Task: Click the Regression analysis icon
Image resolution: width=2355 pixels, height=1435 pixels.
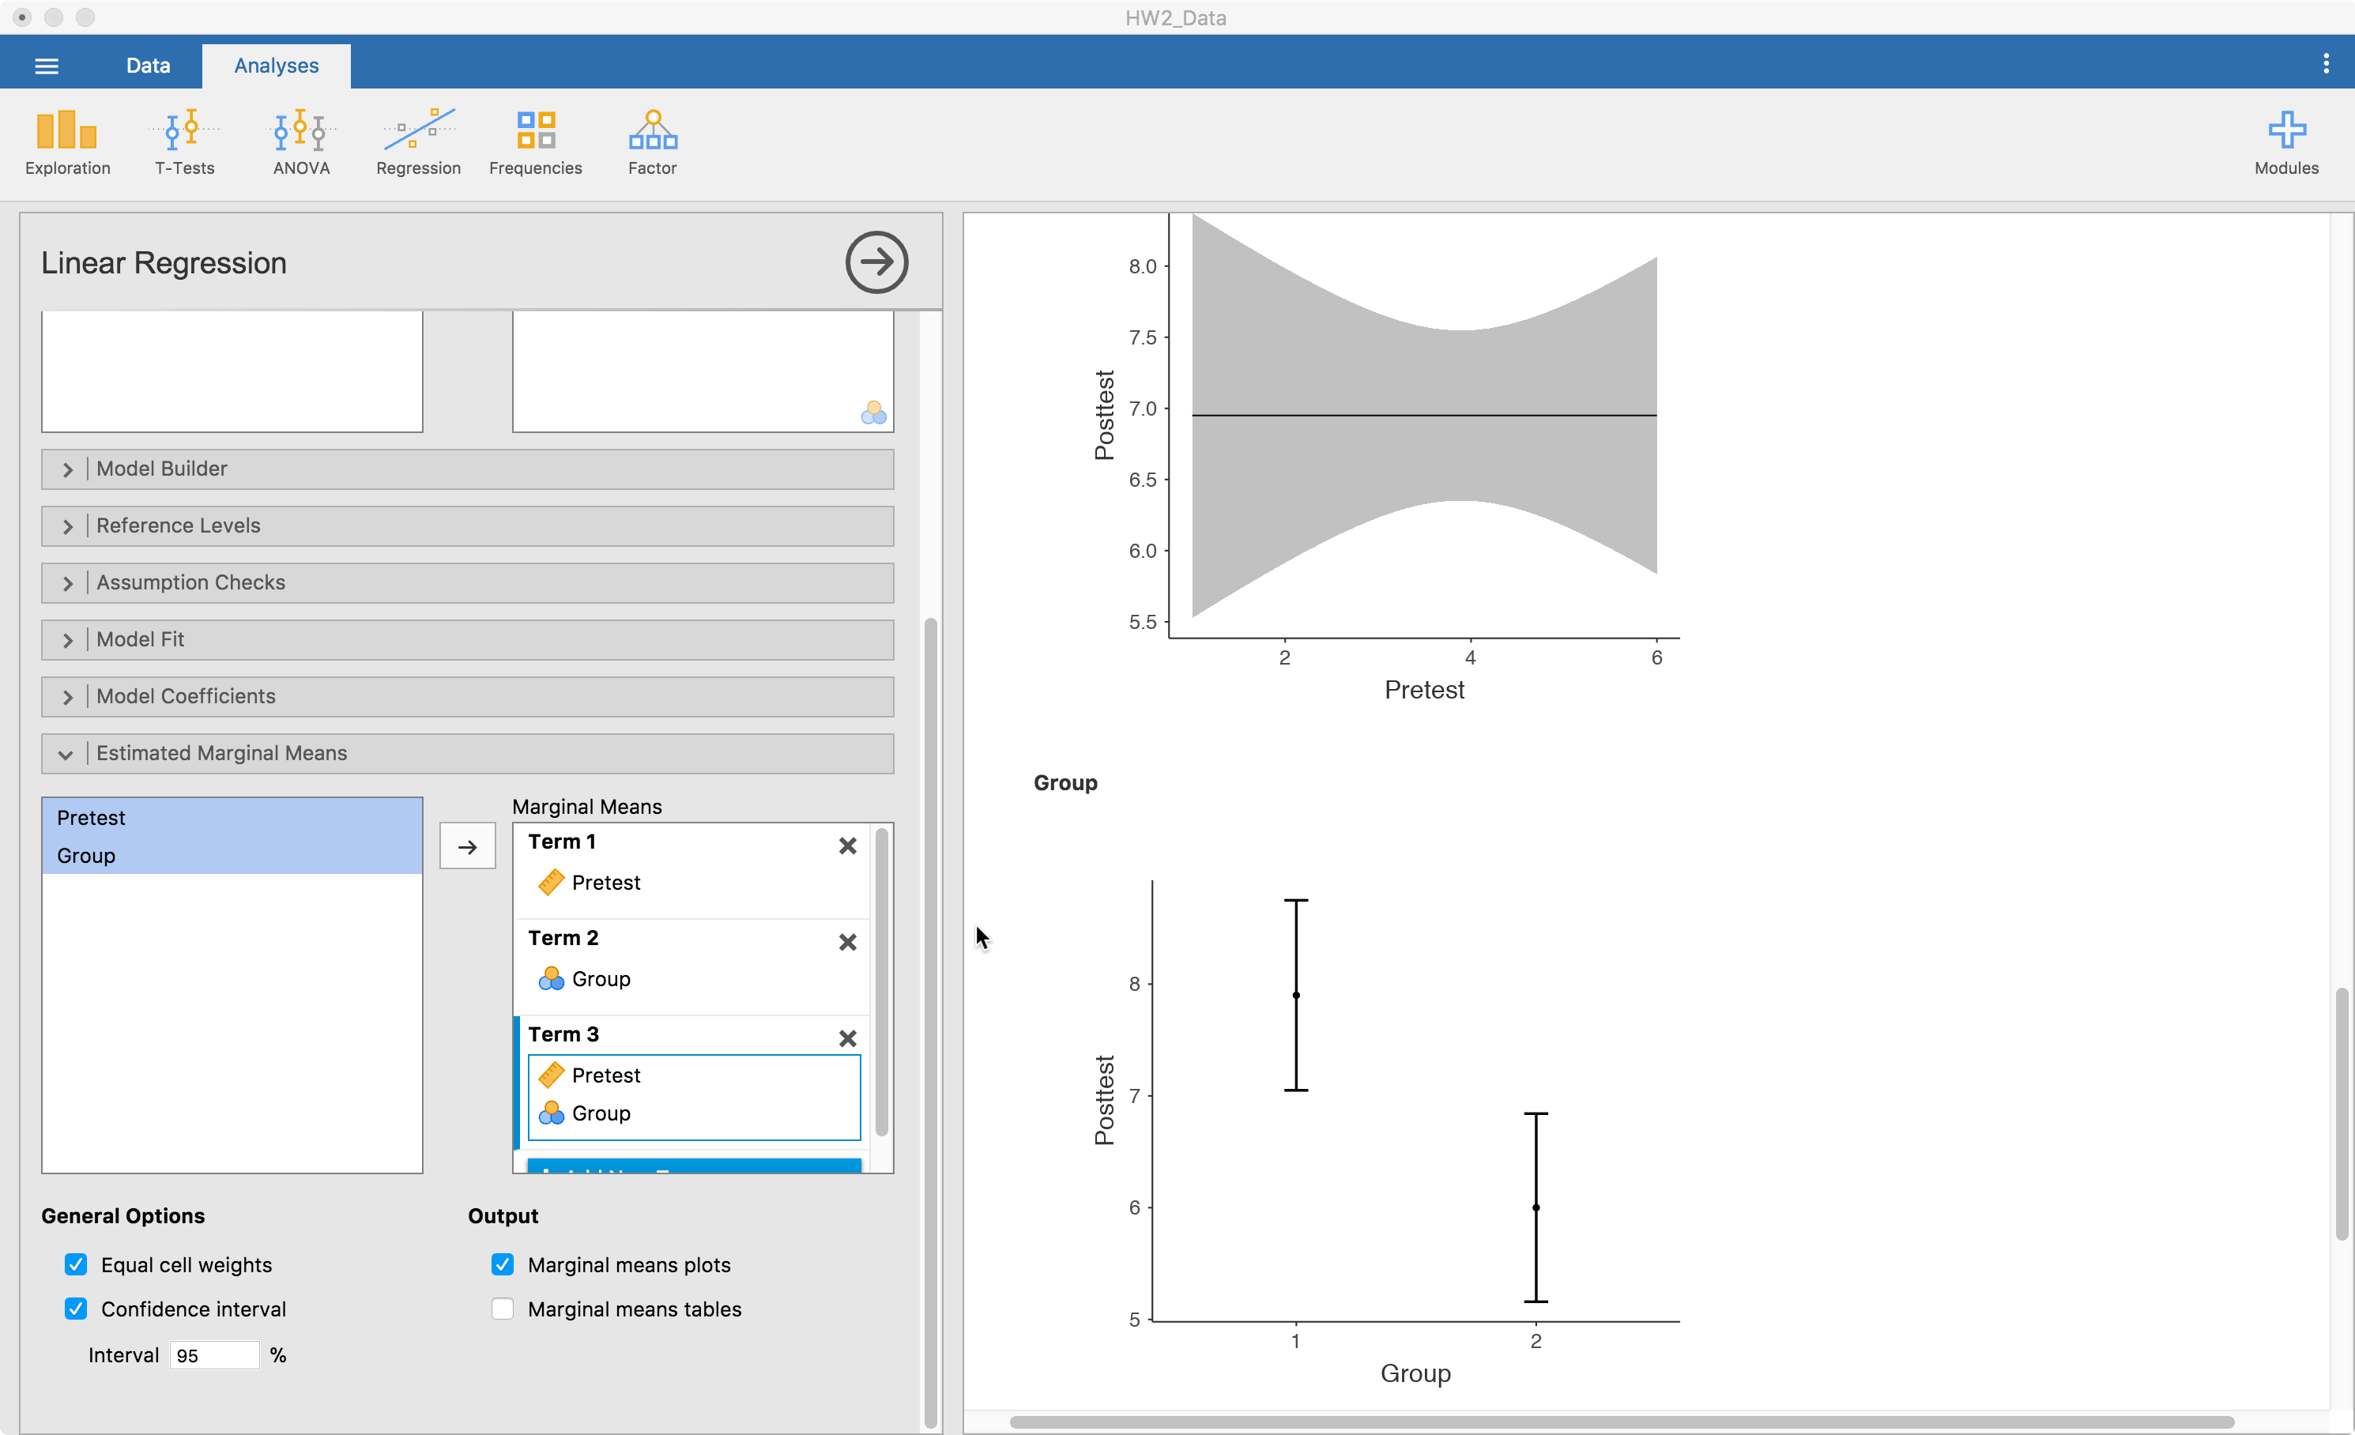Action: pyautogui.click(x=418, y=141)
